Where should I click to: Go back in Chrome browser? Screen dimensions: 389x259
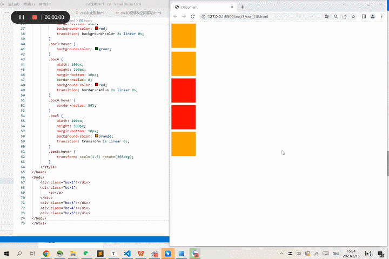(x=176, y=17)
